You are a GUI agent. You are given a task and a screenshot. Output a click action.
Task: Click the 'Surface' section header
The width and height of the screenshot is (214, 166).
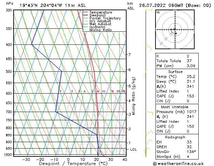point(175,72)
